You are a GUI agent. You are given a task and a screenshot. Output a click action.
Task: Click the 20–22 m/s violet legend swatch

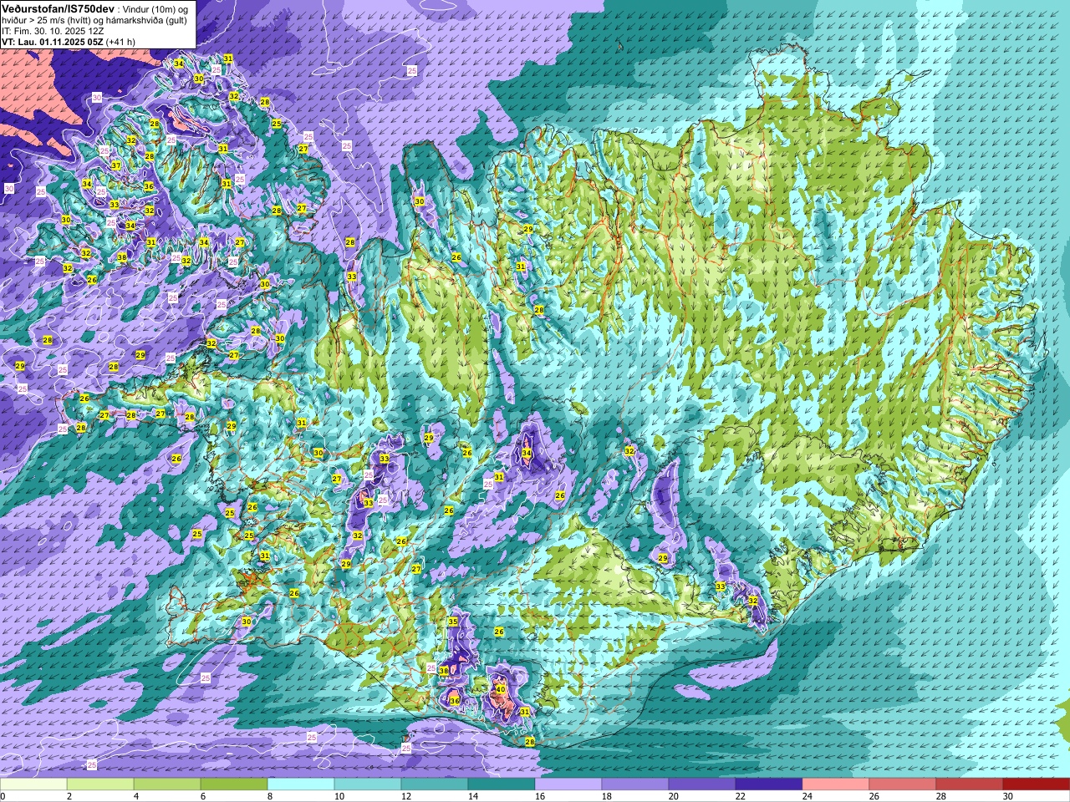(x=702, y=784)
